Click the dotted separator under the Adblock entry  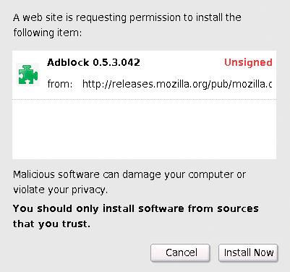(144, 99)
